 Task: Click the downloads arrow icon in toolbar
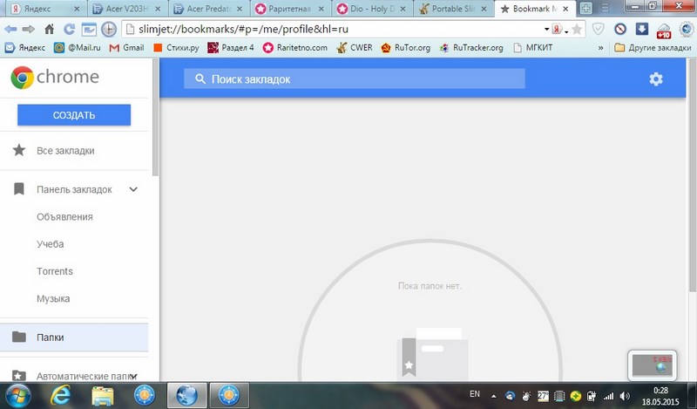[x=643, y=29]
